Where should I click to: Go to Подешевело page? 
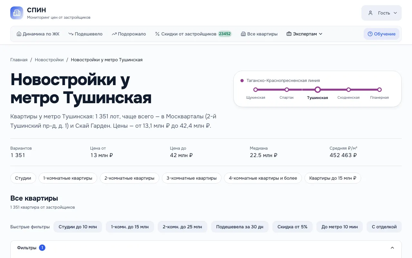point(85,34)
